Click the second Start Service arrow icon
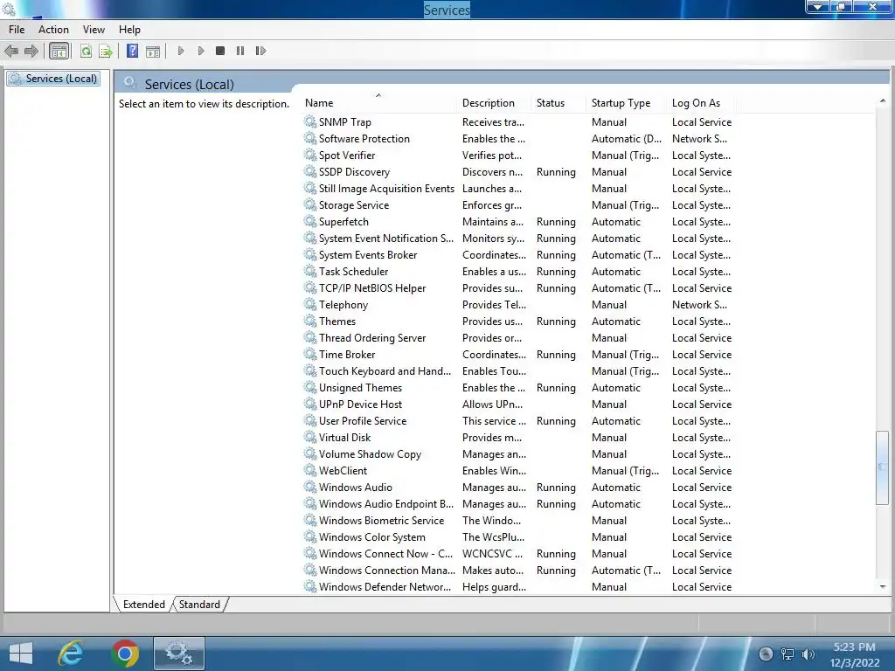Viewport: 895px width, 671px height. coord(201,51)
